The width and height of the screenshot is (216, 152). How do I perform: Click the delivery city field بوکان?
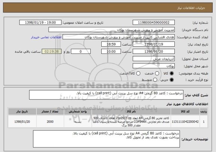[x=154, y=66]
